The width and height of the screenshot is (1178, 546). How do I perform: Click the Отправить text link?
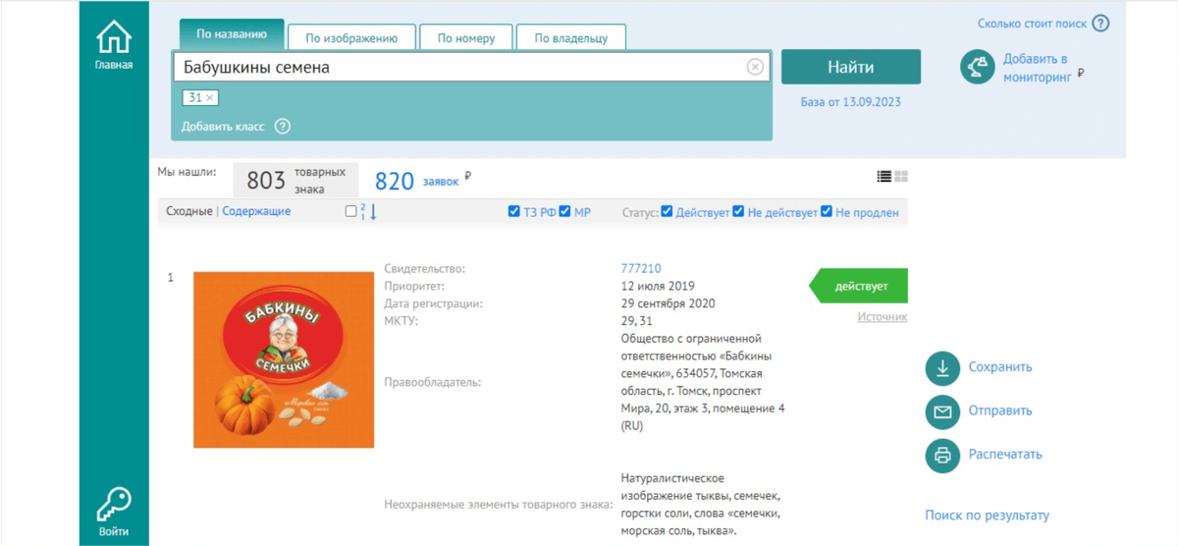coord(1000,411)
